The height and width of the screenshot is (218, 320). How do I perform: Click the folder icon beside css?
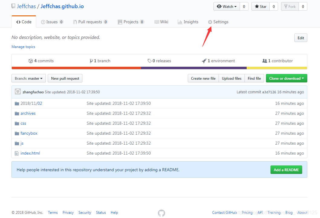(x=17, y=123)
